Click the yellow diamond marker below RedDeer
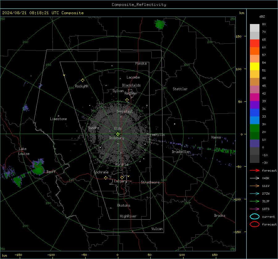Image resolution: width=278 pixels, height=259 pixels. (x=127, y=100)
